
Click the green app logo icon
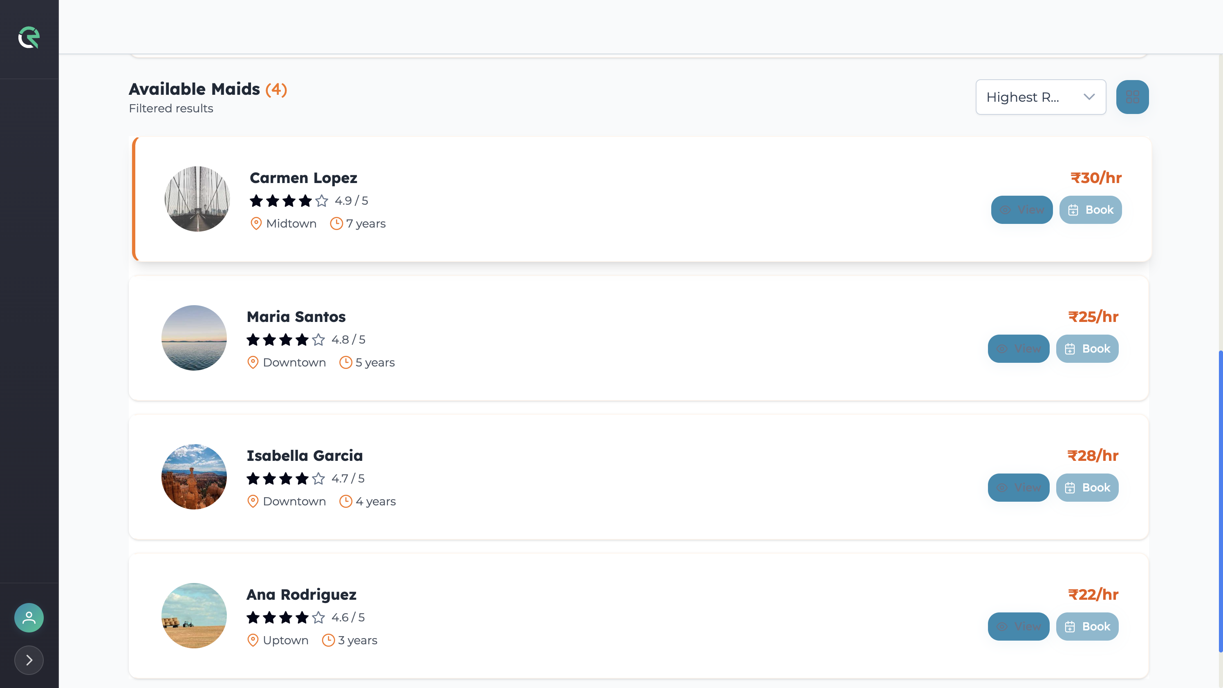click(x=29, y=38)
